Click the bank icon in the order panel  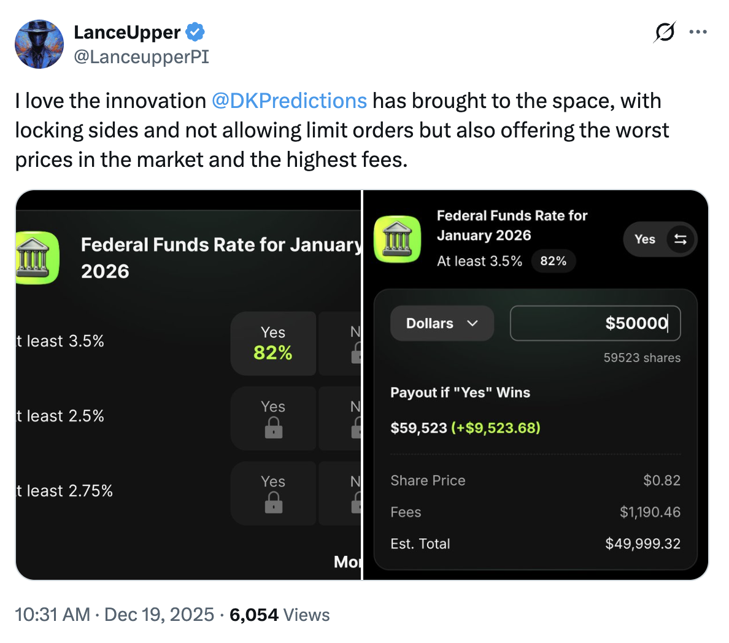[x=398, y=239]
